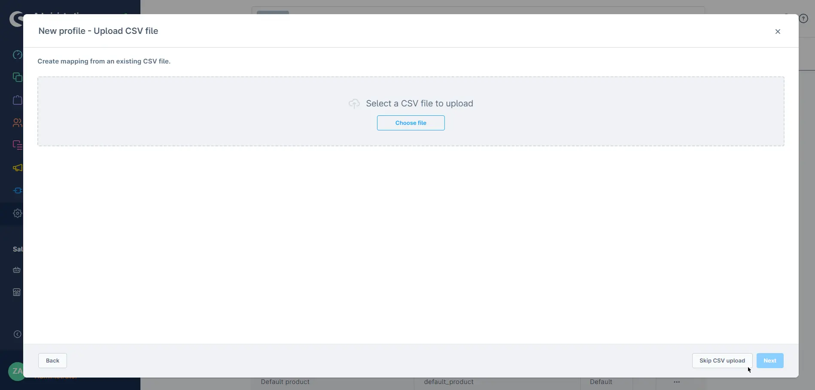Open Settings via the gear icon

click(17, 213)
